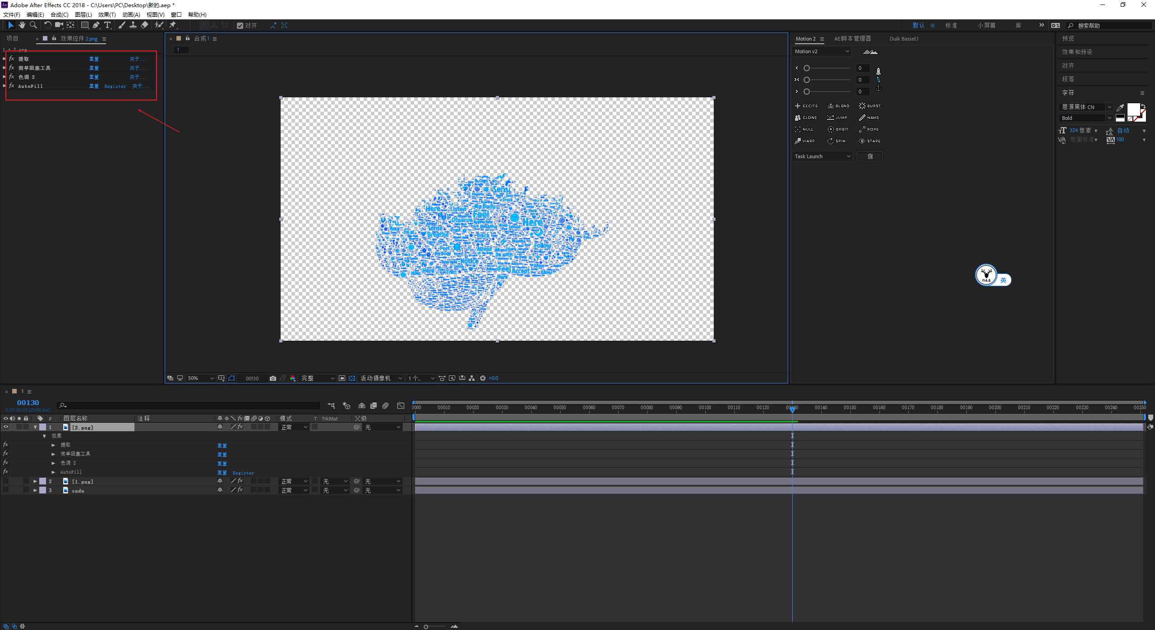Open the 50% magnification dropdown

[201, 378]
